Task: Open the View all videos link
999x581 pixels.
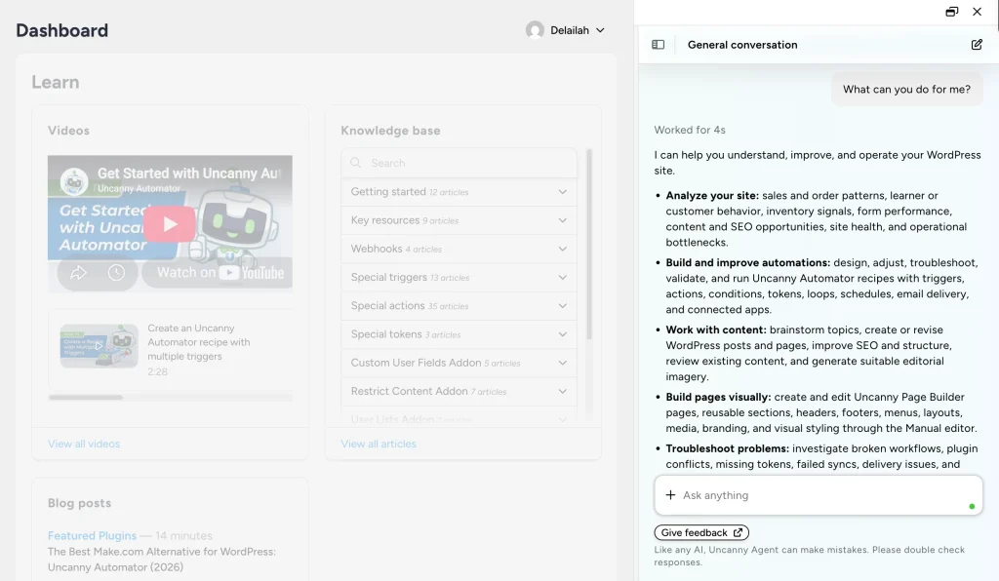Action: pos(84,444)
